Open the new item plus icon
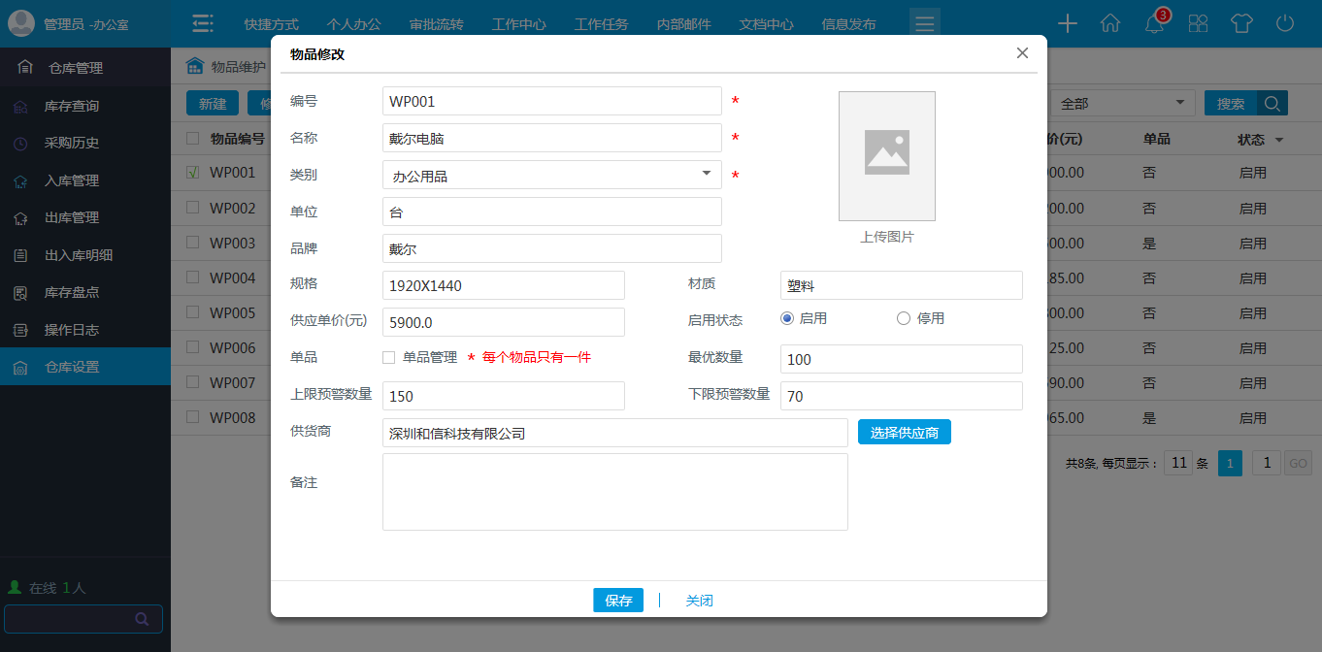 click(1067, 22)
